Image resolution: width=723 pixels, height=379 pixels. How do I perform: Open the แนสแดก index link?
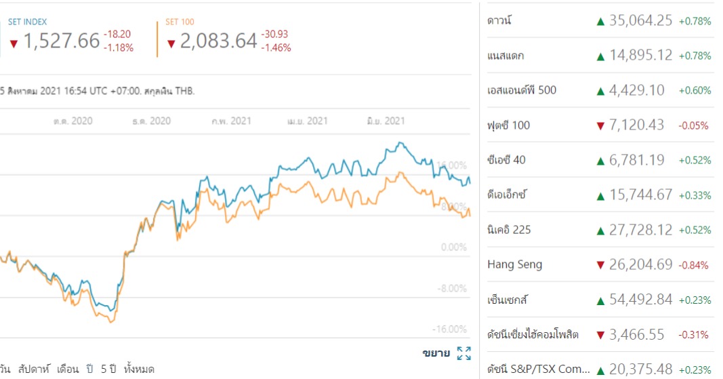(x=505, y=56)
